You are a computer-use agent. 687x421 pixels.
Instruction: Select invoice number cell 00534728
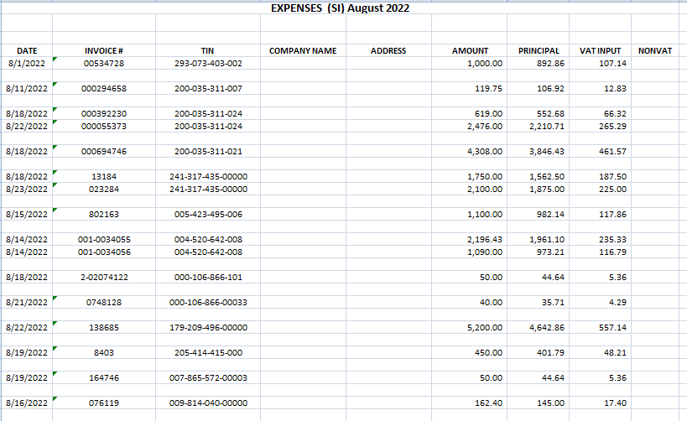(104, 63)
